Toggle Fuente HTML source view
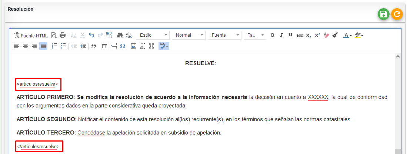 pyautogui.click(x=31, y=36)
